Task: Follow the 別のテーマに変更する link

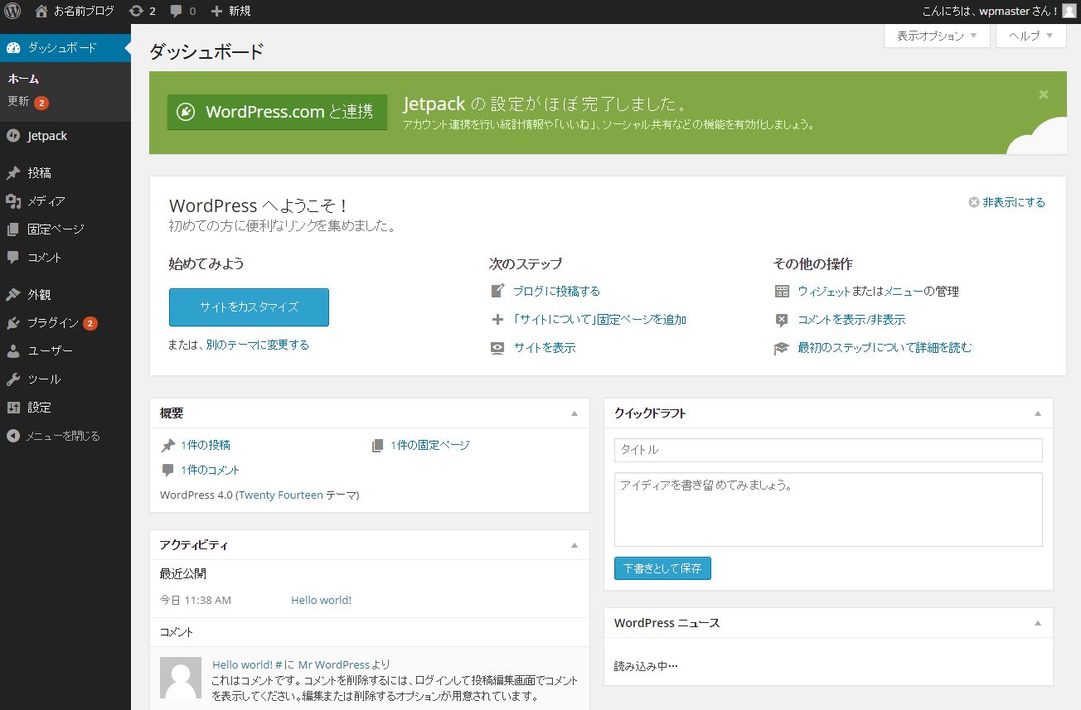Action: 258,345
